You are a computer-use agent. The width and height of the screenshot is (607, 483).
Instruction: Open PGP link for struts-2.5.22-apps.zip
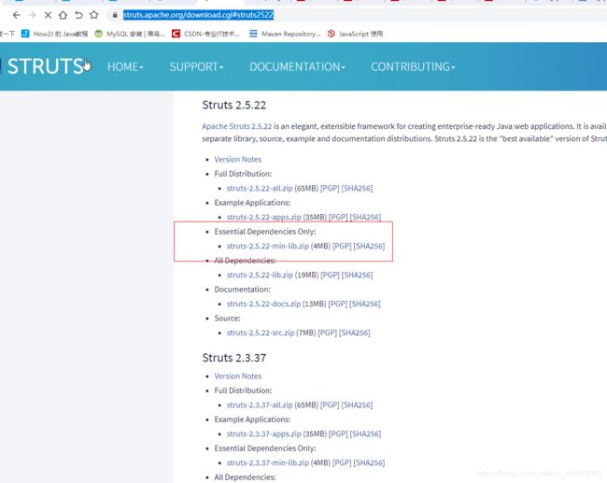(338, 218)
